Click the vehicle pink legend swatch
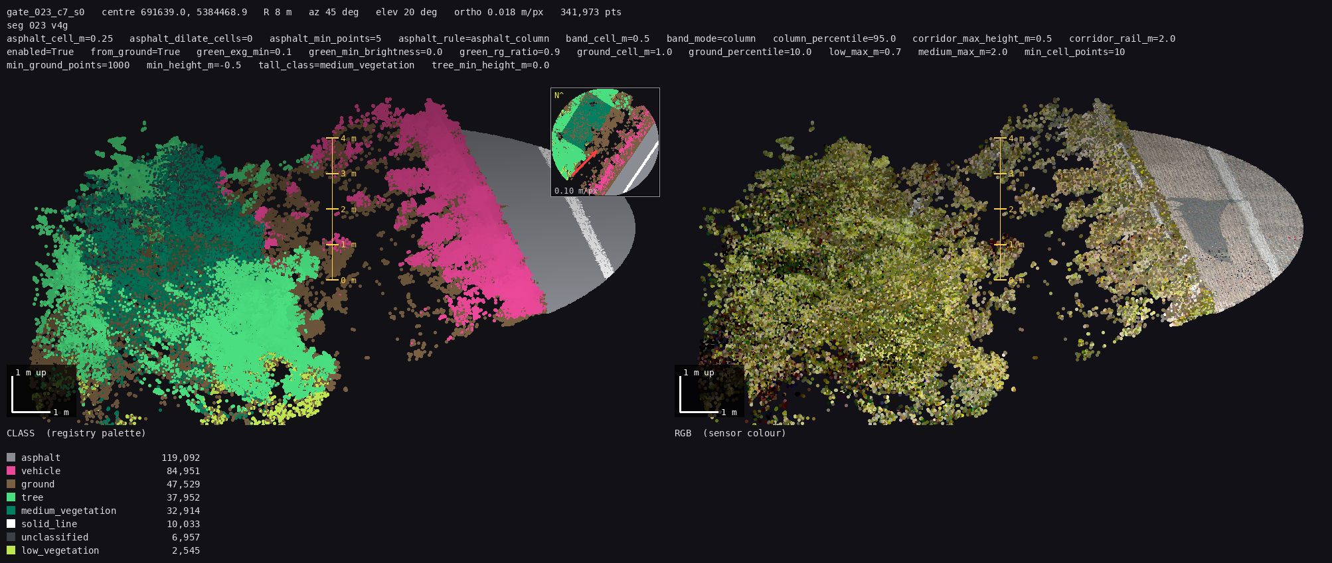Screen dimensions: 1332x563 pos(11,471)
